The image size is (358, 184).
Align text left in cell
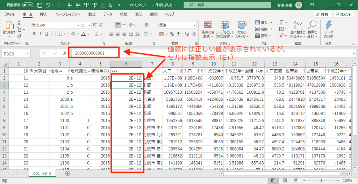(111, 34)
